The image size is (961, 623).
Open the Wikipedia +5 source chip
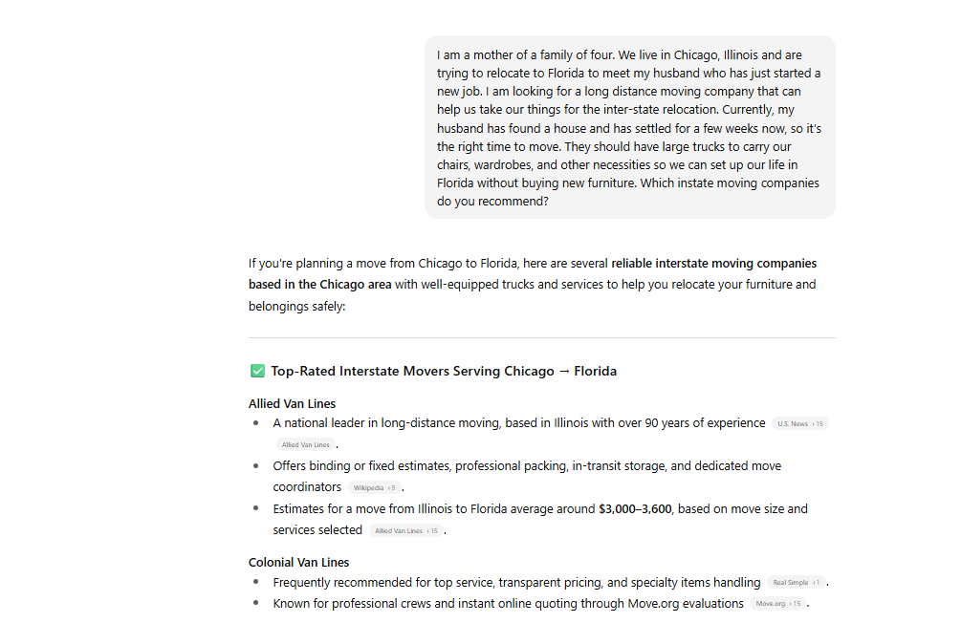374,488
